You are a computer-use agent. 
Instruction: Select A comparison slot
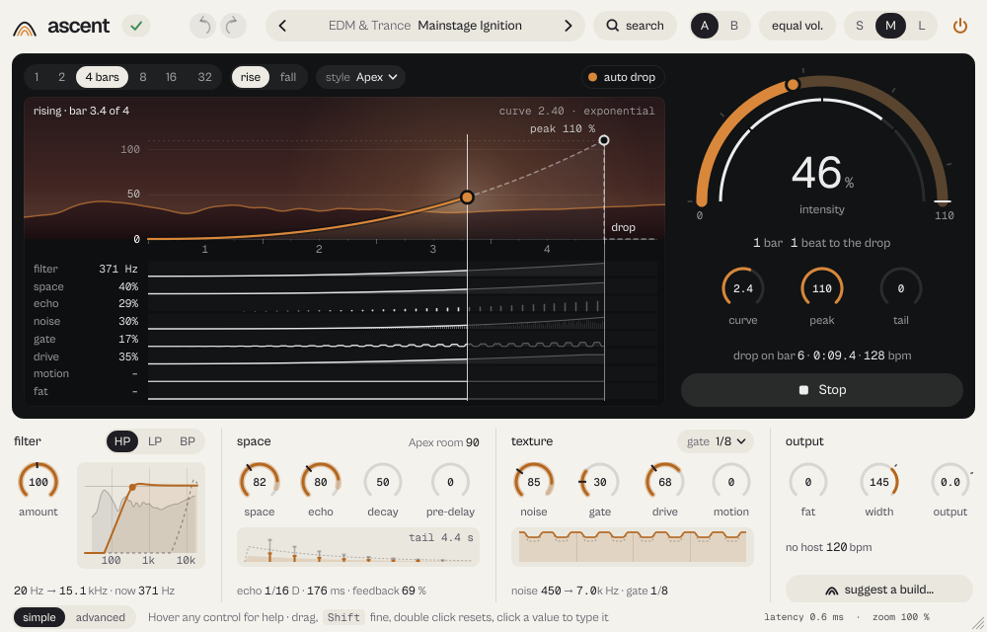click(705, 26)
